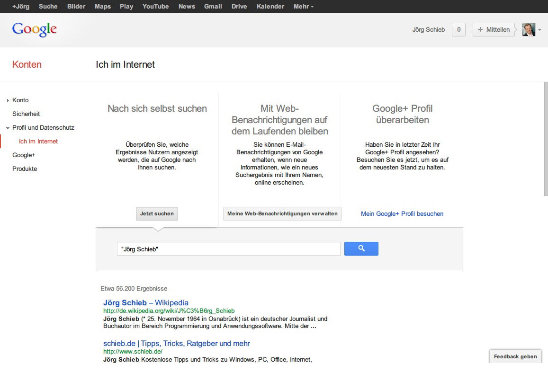Click the Google+ Profil überarbeiten heading
This screenshot has height=373, width=548.
pos(402,114)
